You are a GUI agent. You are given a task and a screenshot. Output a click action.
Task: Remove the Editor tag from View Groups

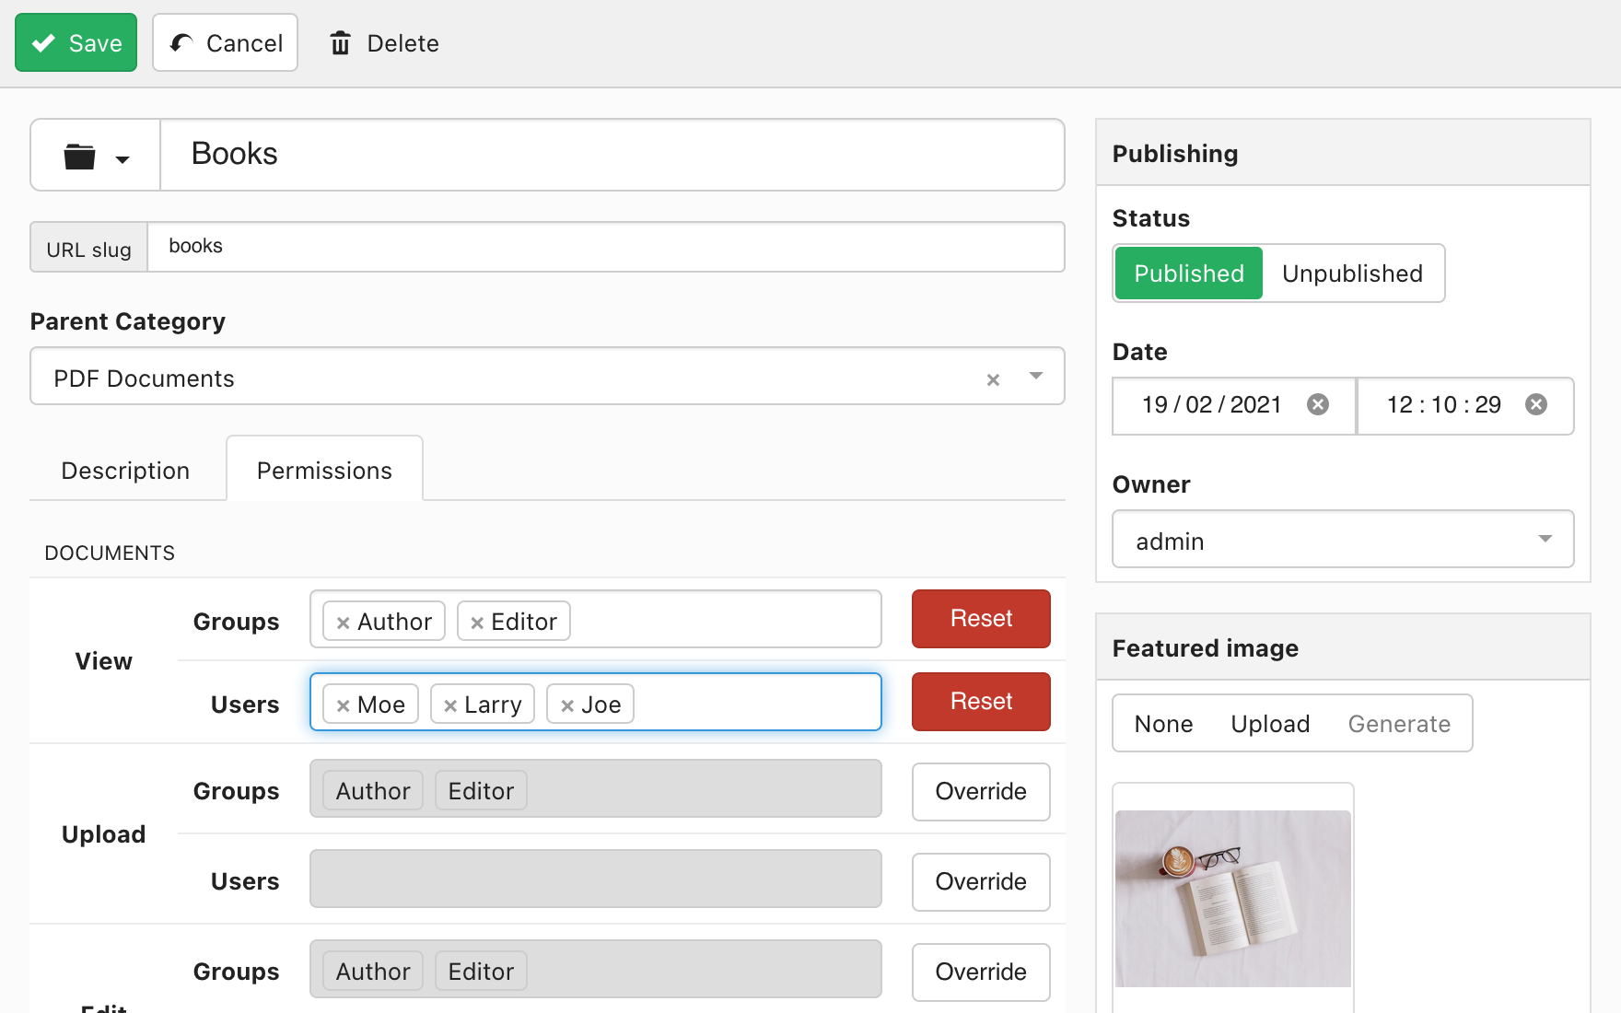[477, 623]
